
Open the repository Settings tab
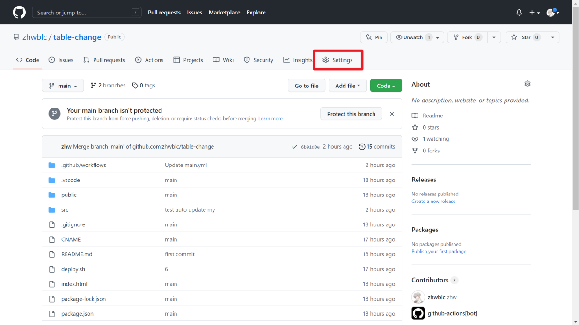(337, 60)
